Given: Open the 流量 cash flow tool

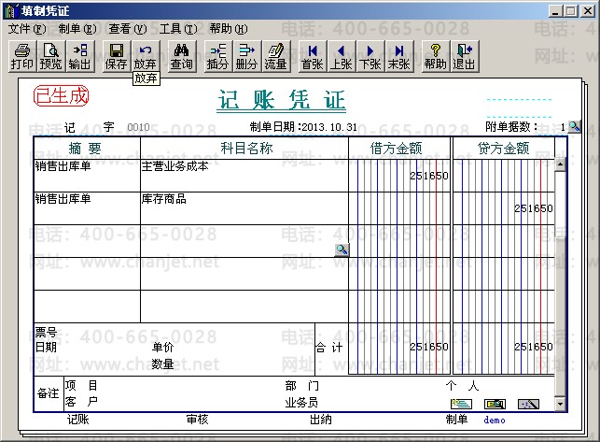Looking at the screenshot, I should click(x=275, y=57).
